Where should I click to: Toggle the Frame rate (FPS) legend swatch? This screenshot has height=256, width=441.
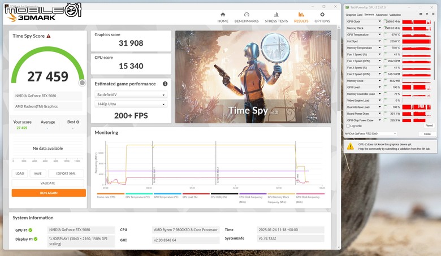(x=110, y=194)
